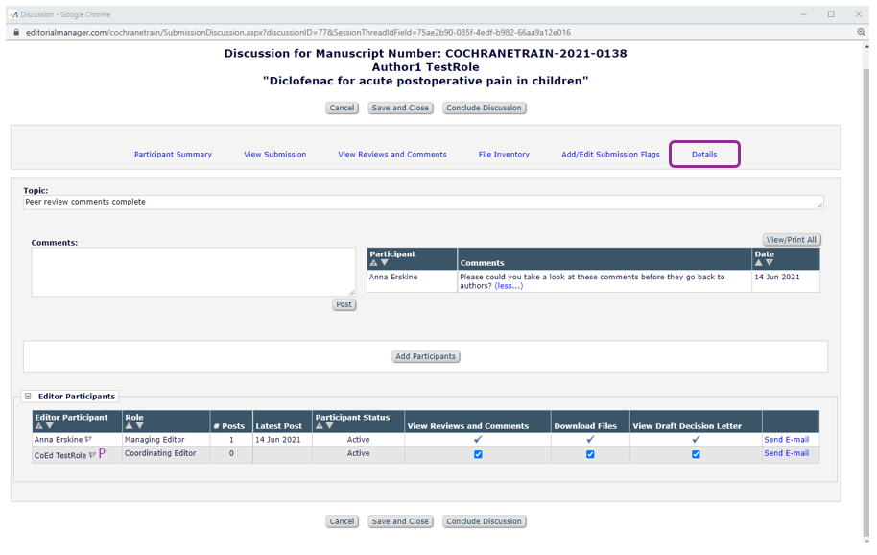Click the flag icon beside CoEd TestRole

coord(93,455)
